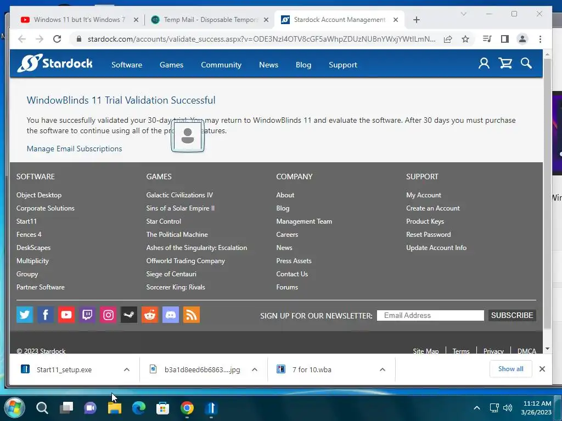Open clock showing 11:12 AM

(x=536, y=408)
